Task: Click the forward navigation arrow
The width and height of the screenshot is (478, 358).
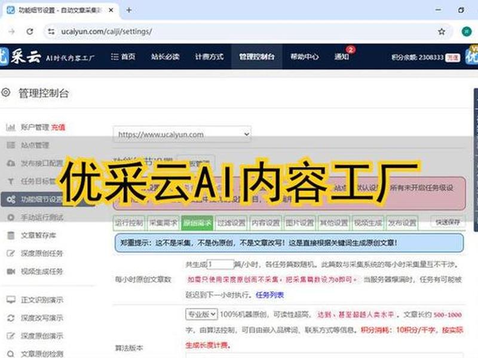Action: pos(11,32)
